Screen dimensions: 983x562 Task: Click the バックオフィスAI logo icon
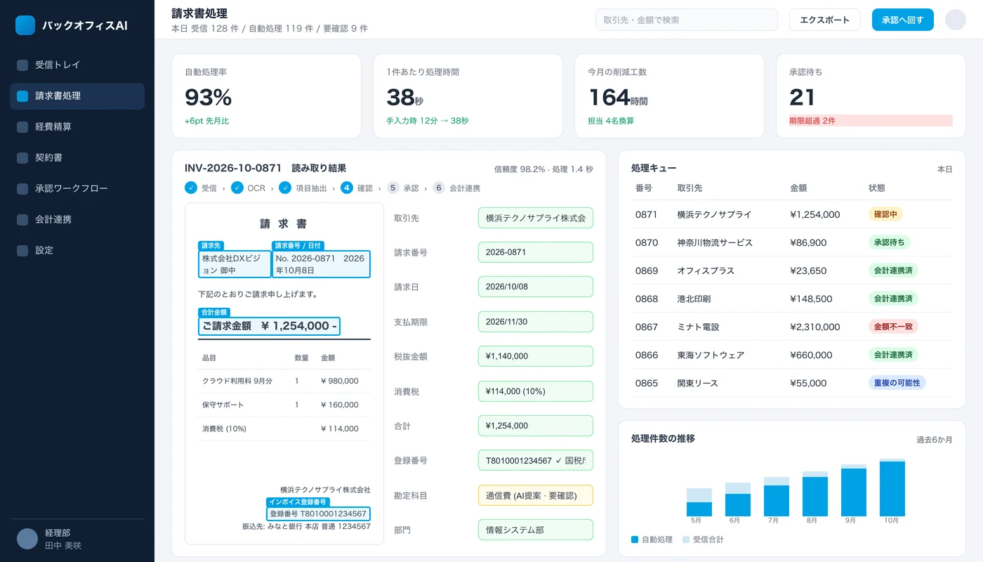tap(25, 25)
